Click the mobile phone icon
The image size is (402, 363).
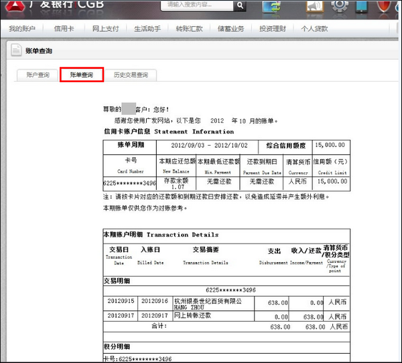[x=362, y=7]
